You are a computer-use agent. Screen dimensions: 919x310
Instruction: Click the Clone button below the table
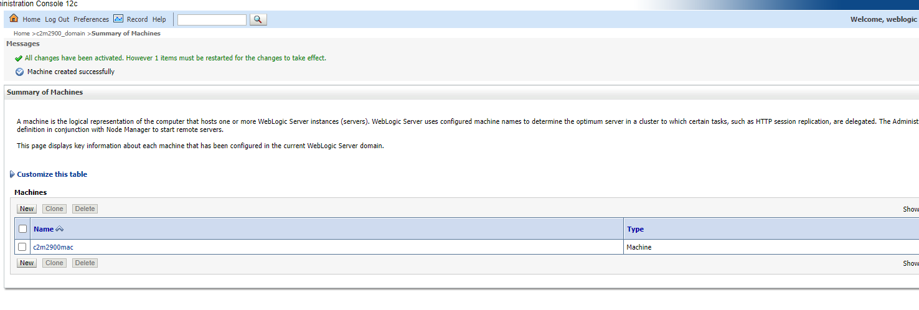(x=54, y=263)
